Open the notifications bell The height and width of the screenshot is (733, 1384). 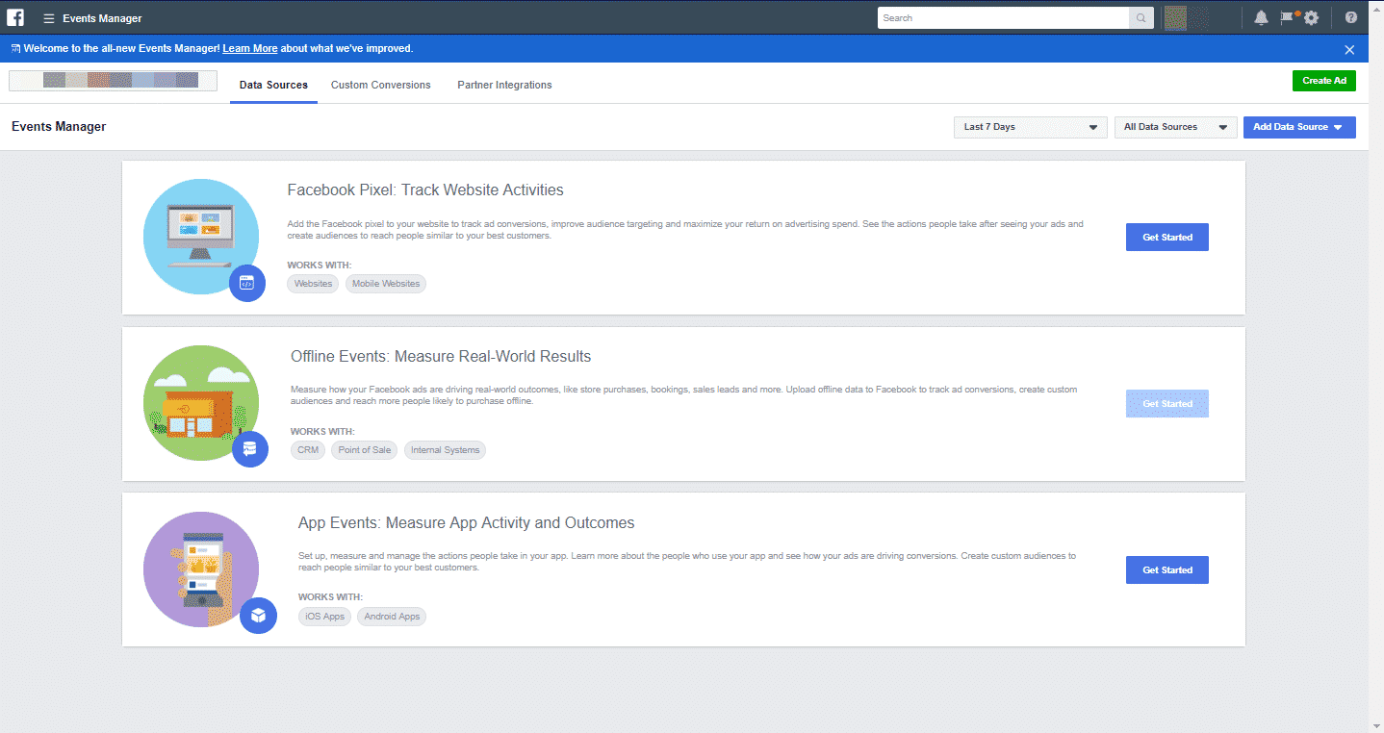(x=1261, y=18)
